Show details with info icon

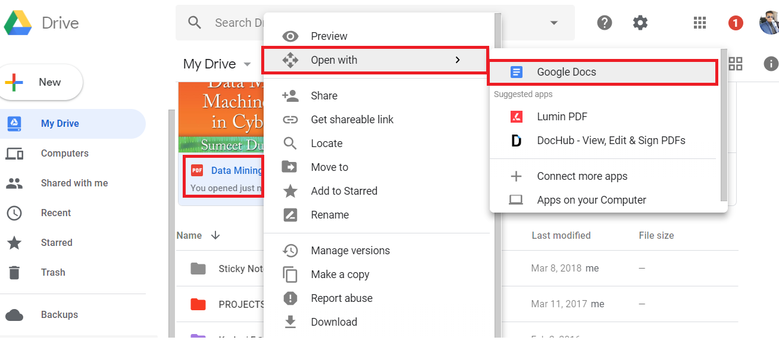tap(771, 64)
